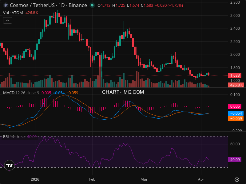Click the high price value H1.725
The width and height of the screenshot is (246, 184).
pyautogui.click(x=119, y=5)
